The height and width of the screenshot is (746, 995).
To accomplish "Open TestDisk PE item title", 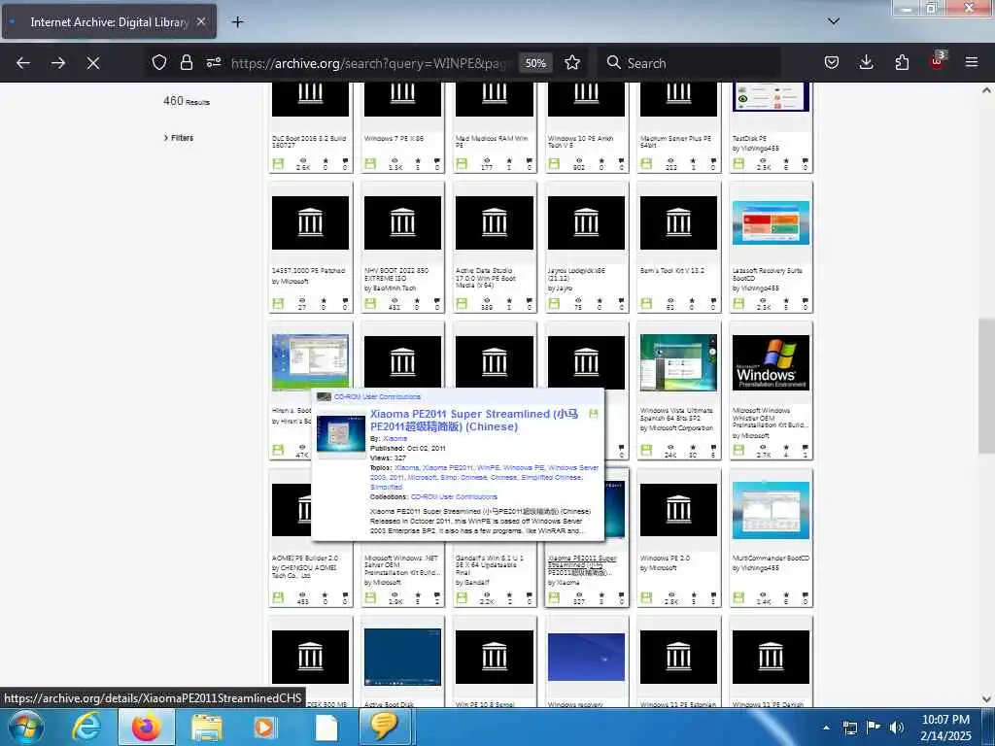I will [749, 138].
